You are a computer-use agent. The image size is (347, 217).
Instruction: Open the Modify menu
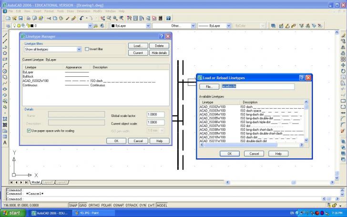pyautogui.click(x=97, y=11)
